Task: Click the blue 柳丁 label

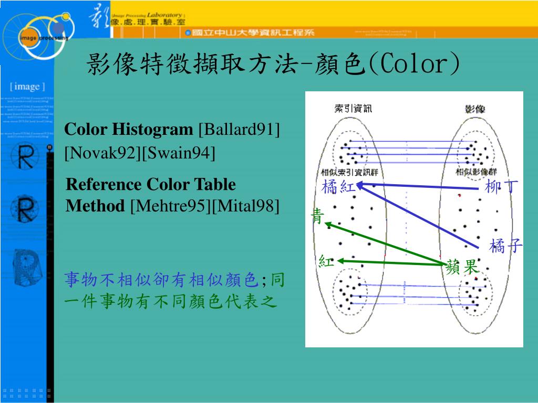Action: coord(502,187)
